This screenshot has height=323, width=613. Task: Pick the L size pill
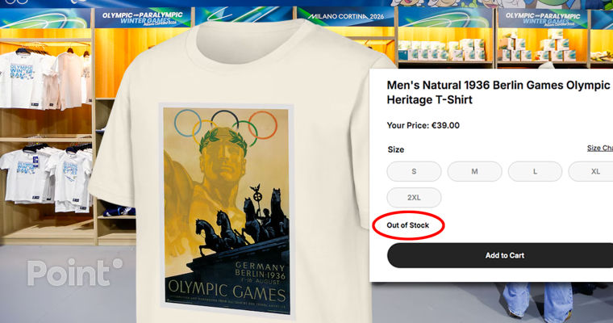(535, 171)
